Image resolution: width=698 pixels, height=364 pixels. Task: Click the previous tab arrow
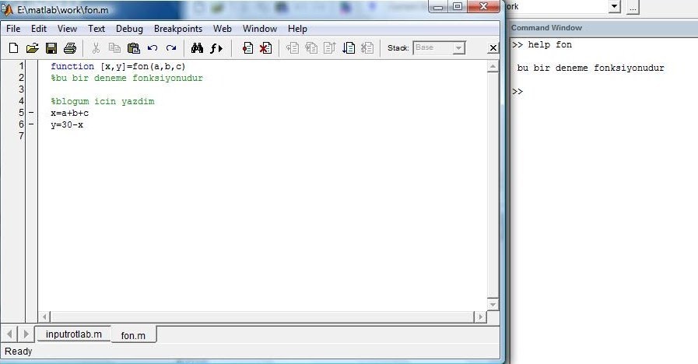(9, 334)
